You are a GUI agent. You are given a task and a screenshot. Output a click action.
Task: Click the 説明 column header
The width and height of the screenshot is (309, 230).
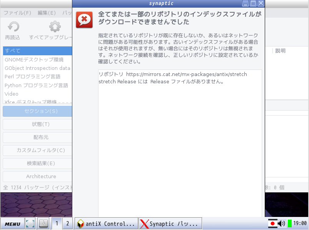tap(280, 51)
